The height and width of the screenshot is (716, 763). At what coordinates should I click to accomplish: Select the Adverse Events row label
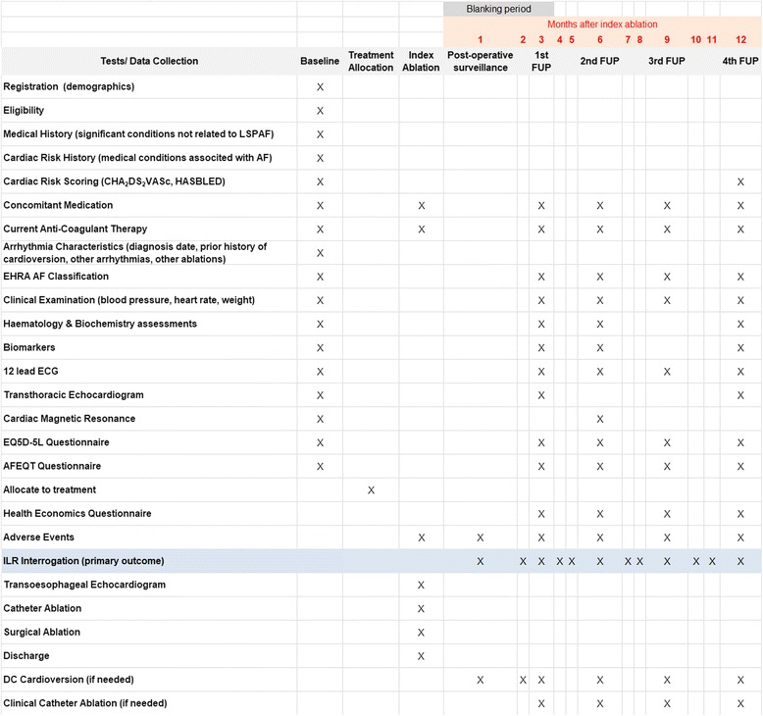click(39, 537)
